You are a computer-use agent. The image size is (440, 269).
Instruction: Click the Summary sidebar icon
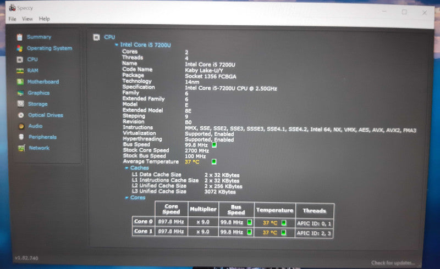(x=19, y=37)
